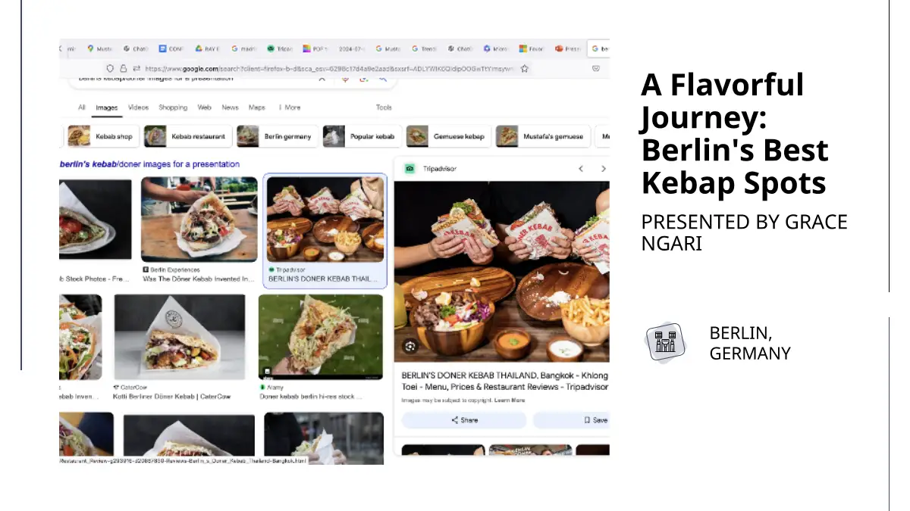Click the Share button in preview panel
Viewport: 910px width, 511px height.
(464, 420)
